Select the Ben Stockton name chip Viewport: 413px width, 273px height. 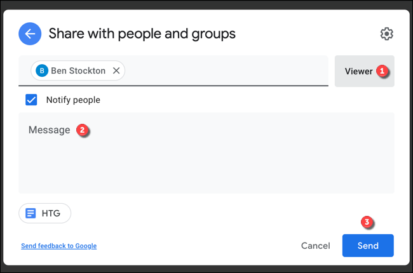(78, 70)
